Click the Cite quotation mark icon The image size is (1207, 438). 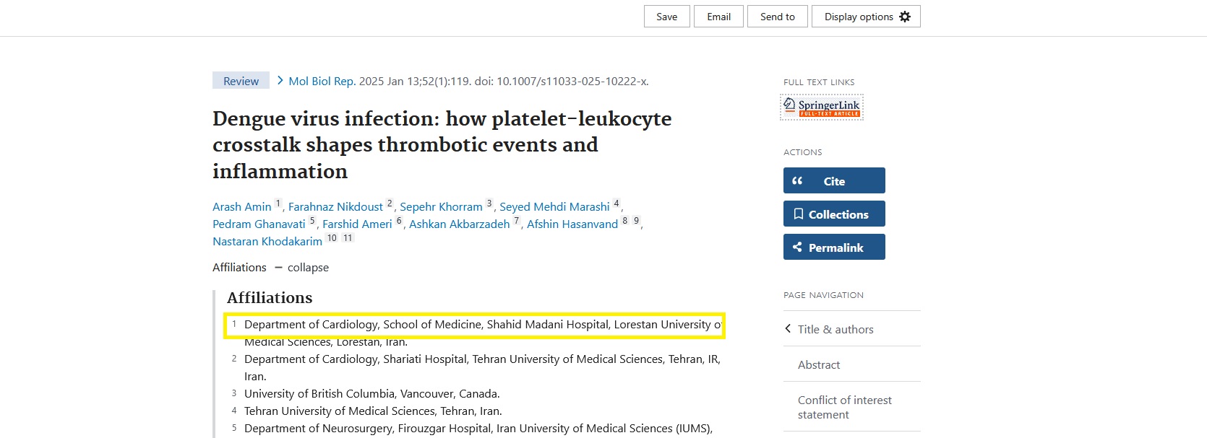click(x=797, y=181)
